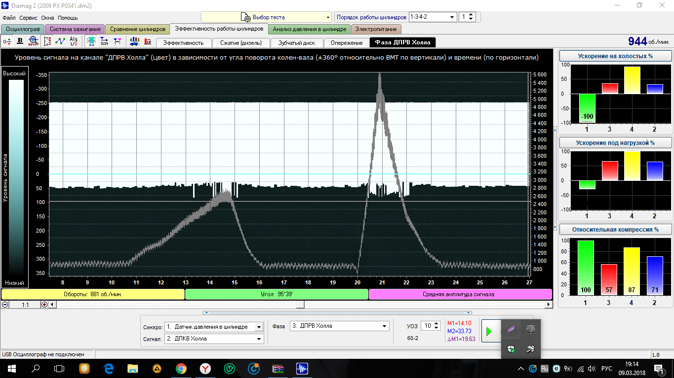Open the RPM magnifier search tool
Screen dimensions: 674x378
coord(33,41)
